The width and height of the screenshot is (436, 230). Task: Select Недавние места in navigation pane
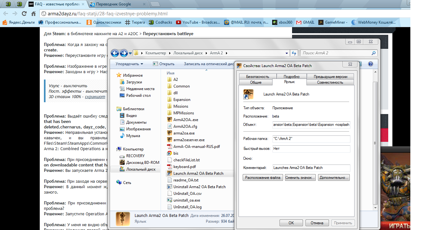(x=137, y=89)
